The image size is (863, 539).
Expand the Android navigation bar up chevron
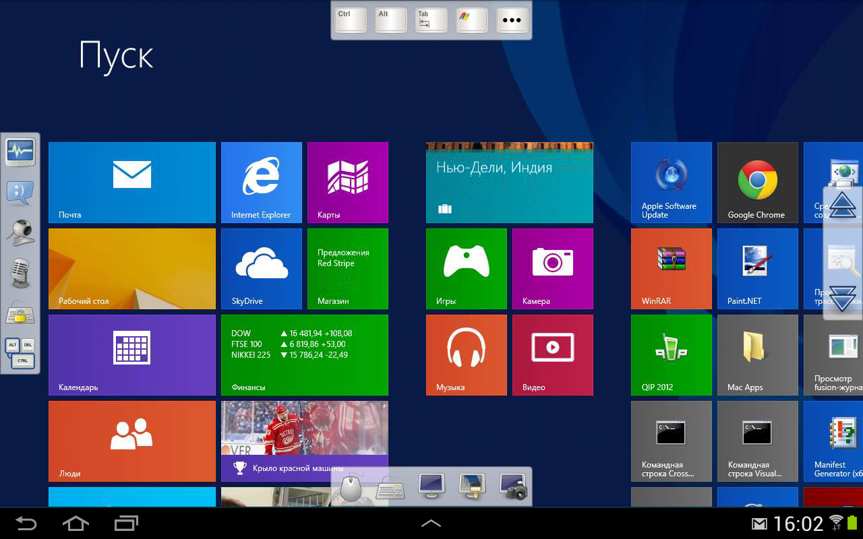[x=431, y=523]
